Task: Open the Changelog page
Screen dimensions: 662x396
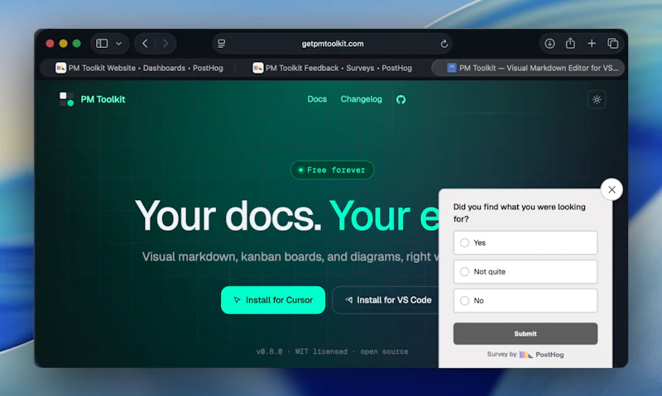Action: (x=361, y=99)
